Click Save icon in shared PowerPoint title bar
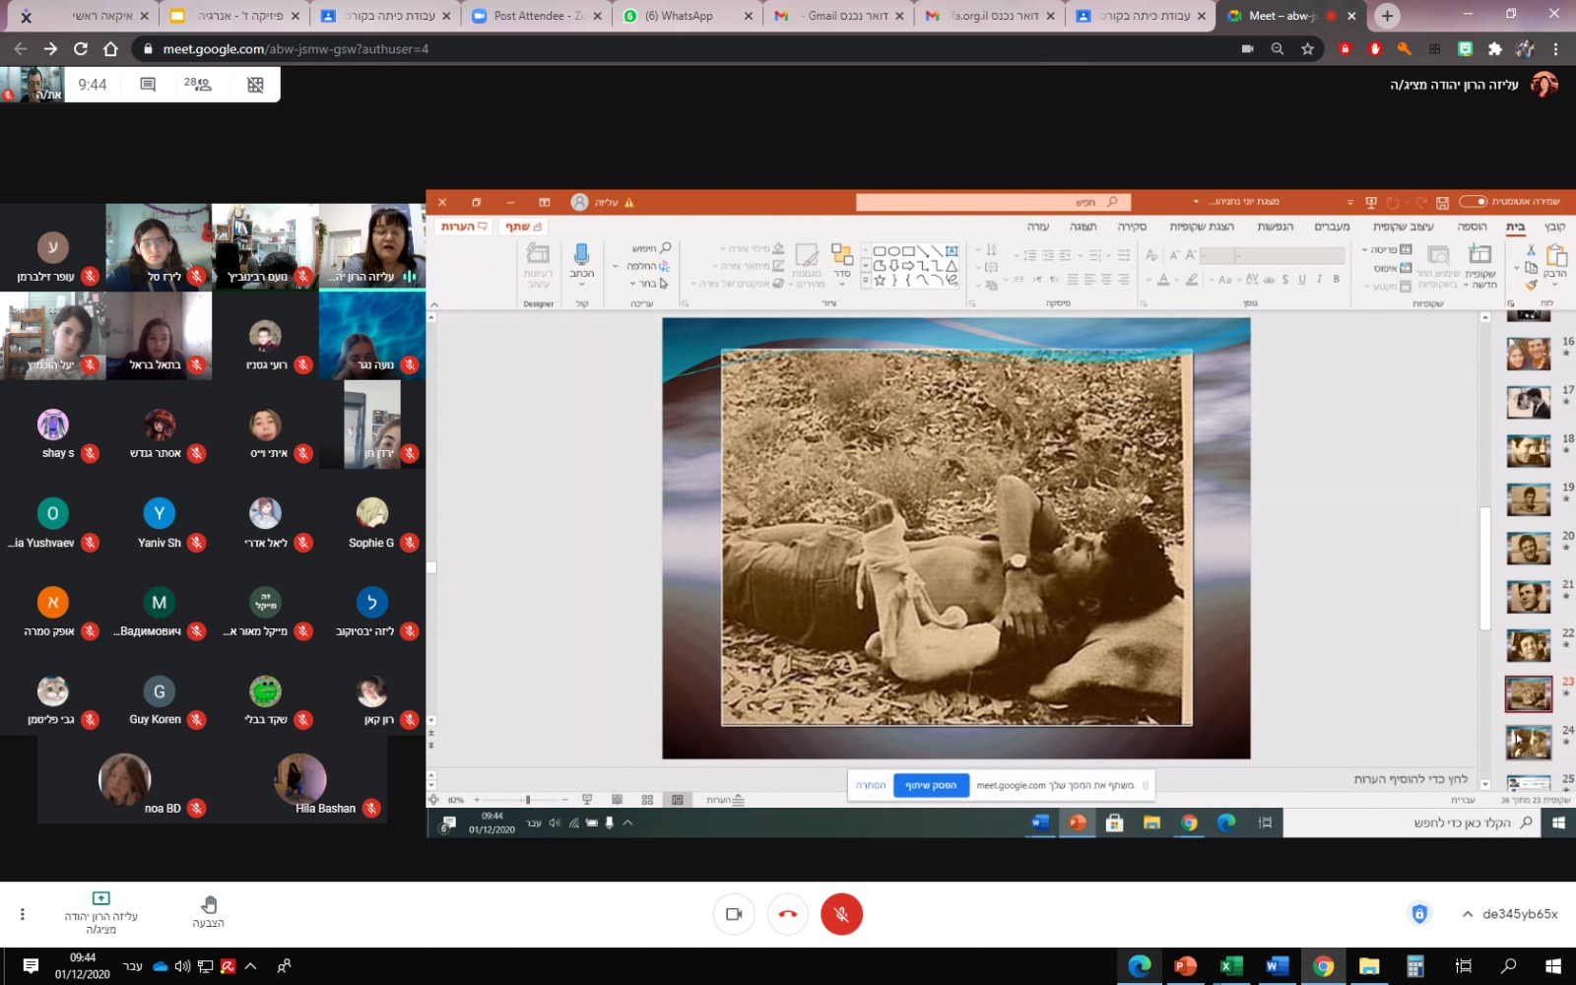1576x985 pixels. (x=1442, y=202)
